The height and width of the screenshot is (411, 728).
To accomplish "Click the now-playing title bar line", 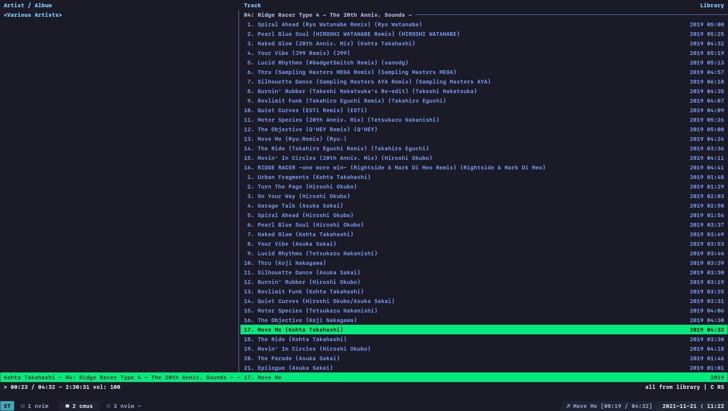I will 364,377.
